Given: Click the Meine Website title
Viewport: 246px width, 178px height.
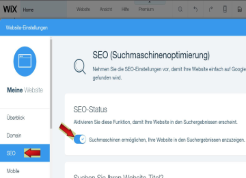Looking at the screenshot, I should coord(25,90).
